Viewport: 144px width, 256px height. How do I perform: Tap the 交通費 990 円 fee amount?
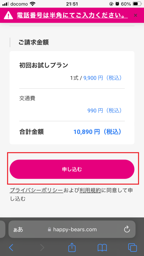(105, 111)
